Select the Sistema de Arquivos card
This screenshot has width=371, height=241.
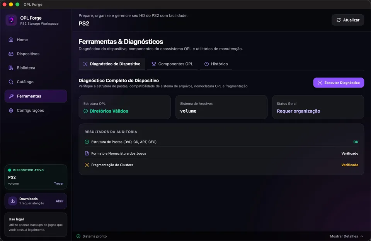[x=221, y=107]
